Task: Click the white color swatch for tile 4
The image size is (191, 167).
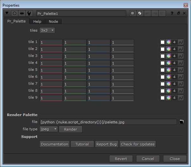Action: 162,63
